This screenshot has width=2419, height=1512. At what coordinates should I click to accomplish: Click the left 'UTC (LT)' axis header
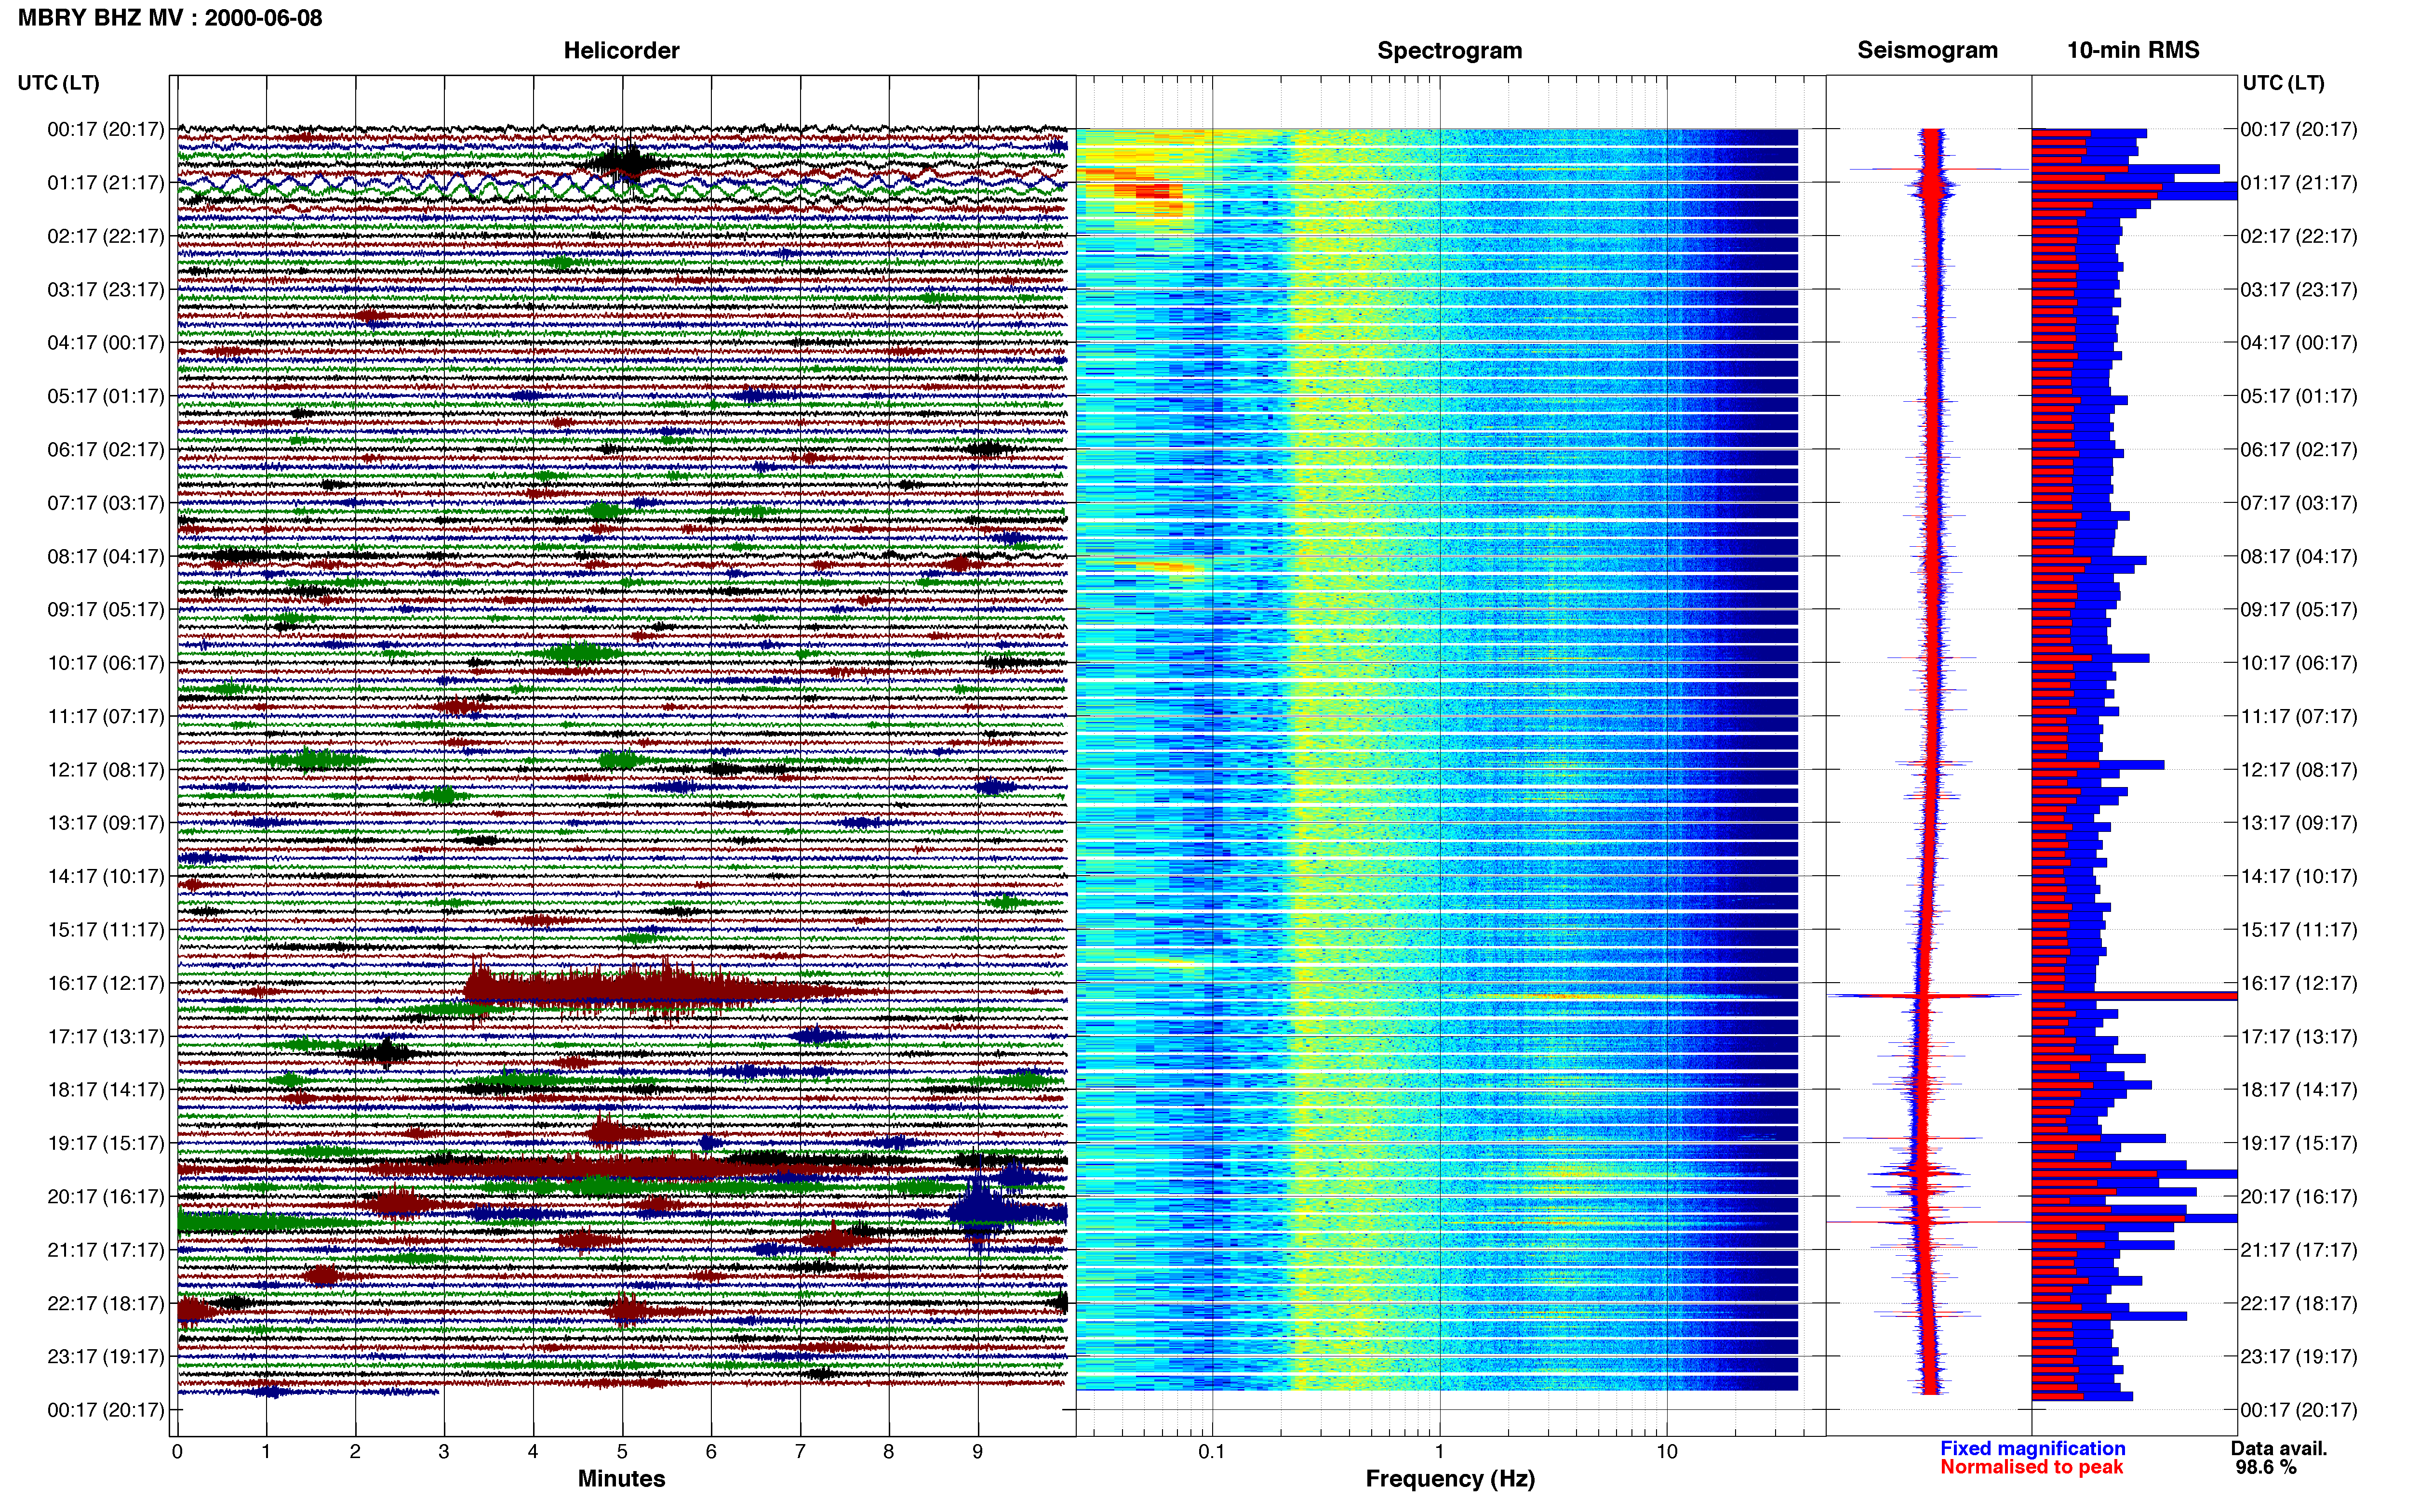click(59, 83)
